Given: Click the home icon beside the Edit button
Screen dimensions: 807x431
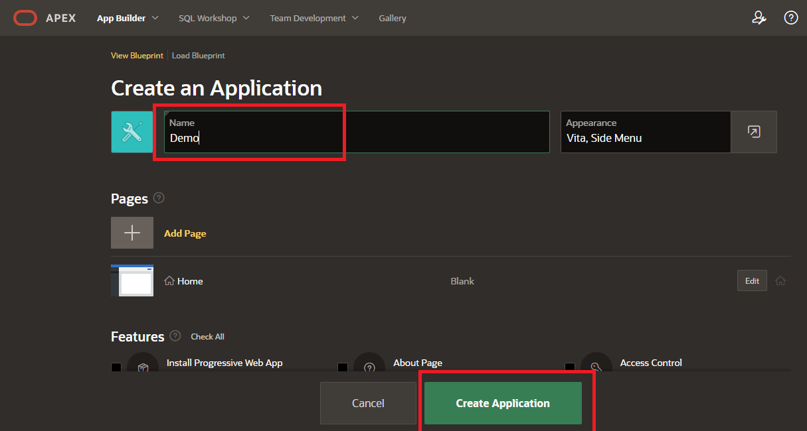Looking at the screenshot, I should point(780,280).
